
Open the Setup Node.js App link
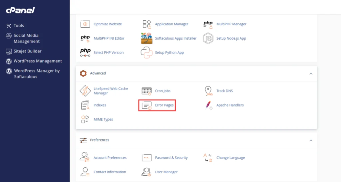[231, 39]
